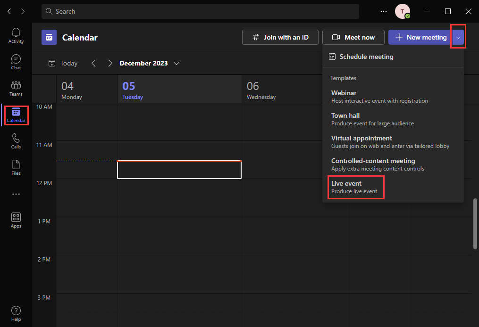The height and width of the screenshot is (327, 479).
Task: Show more sidebar options via ellipsis
Action: point(16,194)
